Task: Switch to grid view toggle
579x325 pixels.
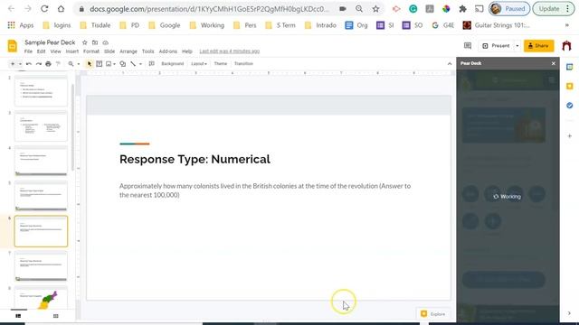Action: tap(56, 316)
